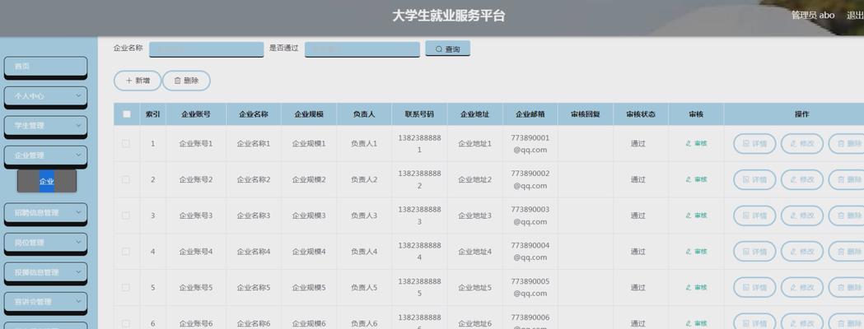Viewport: 864px width, 329px height.
Task: Click the 联系号码 column header
Action: point(419,114)
